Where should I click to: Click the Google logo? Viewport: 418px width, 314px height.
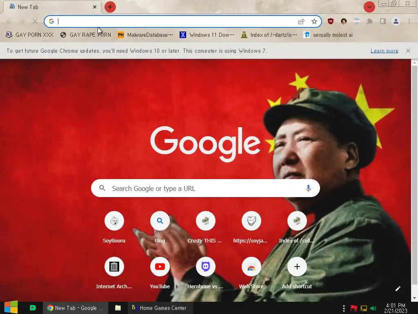point(205,144)
